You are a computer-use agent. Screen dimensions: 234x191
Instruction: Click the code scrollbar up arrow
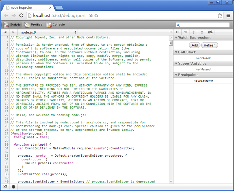pyautogui.click(x=171, y=38)
